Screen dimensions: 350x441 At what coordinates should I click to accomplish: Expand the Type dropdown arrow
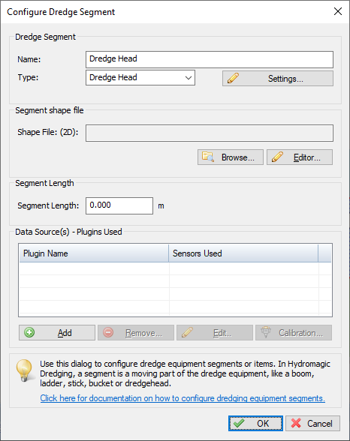(x=189, y=78)
